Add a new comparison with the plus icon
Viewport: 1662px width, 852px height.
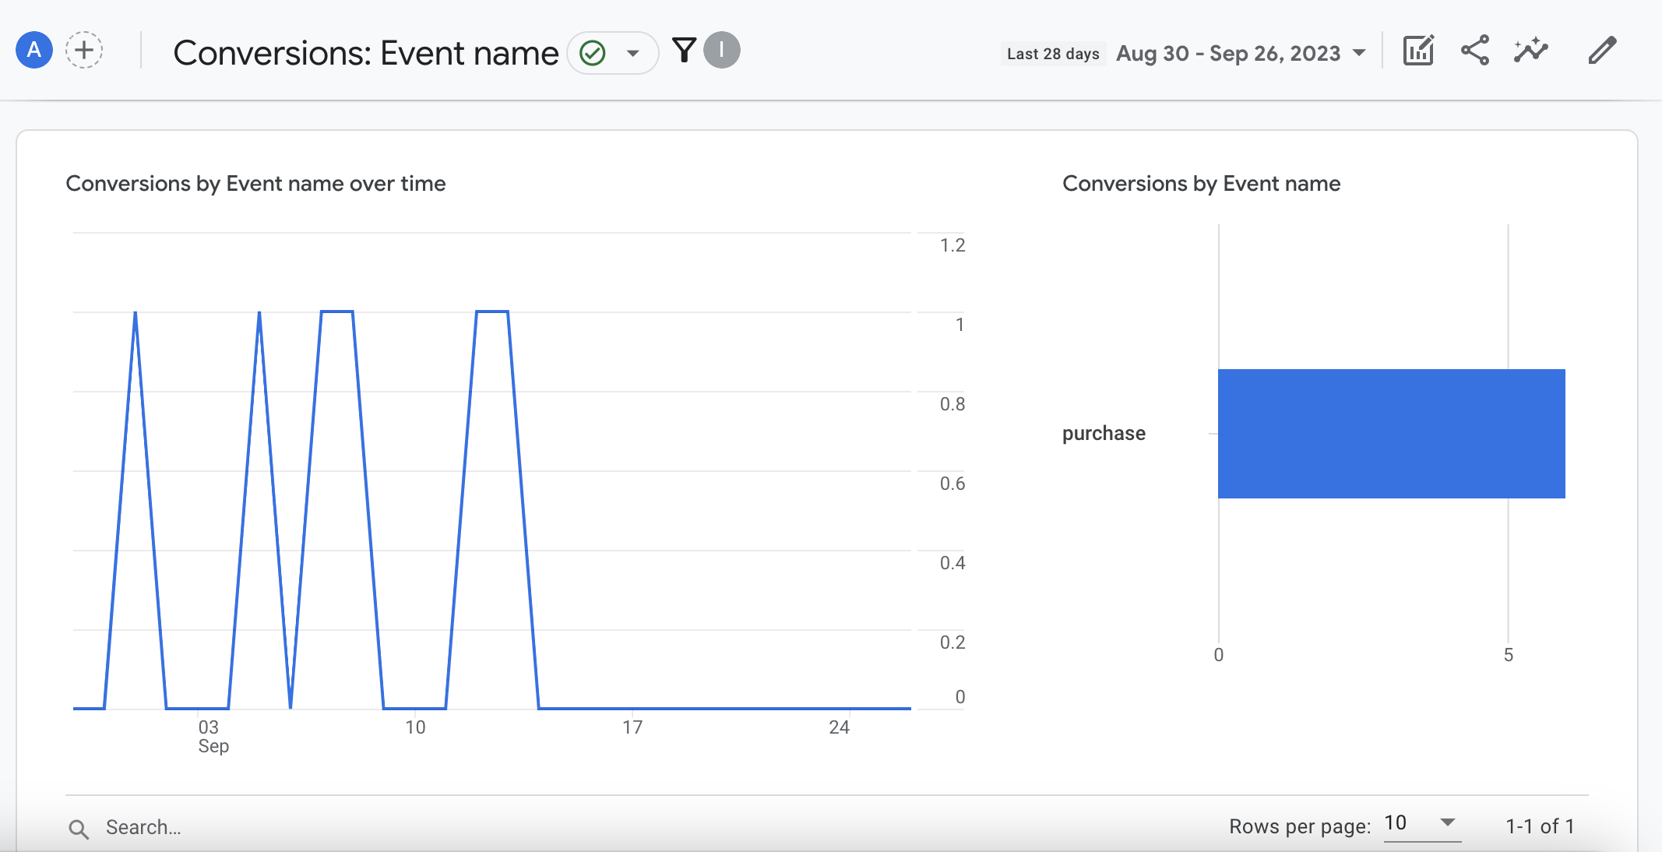coord(84,51)
